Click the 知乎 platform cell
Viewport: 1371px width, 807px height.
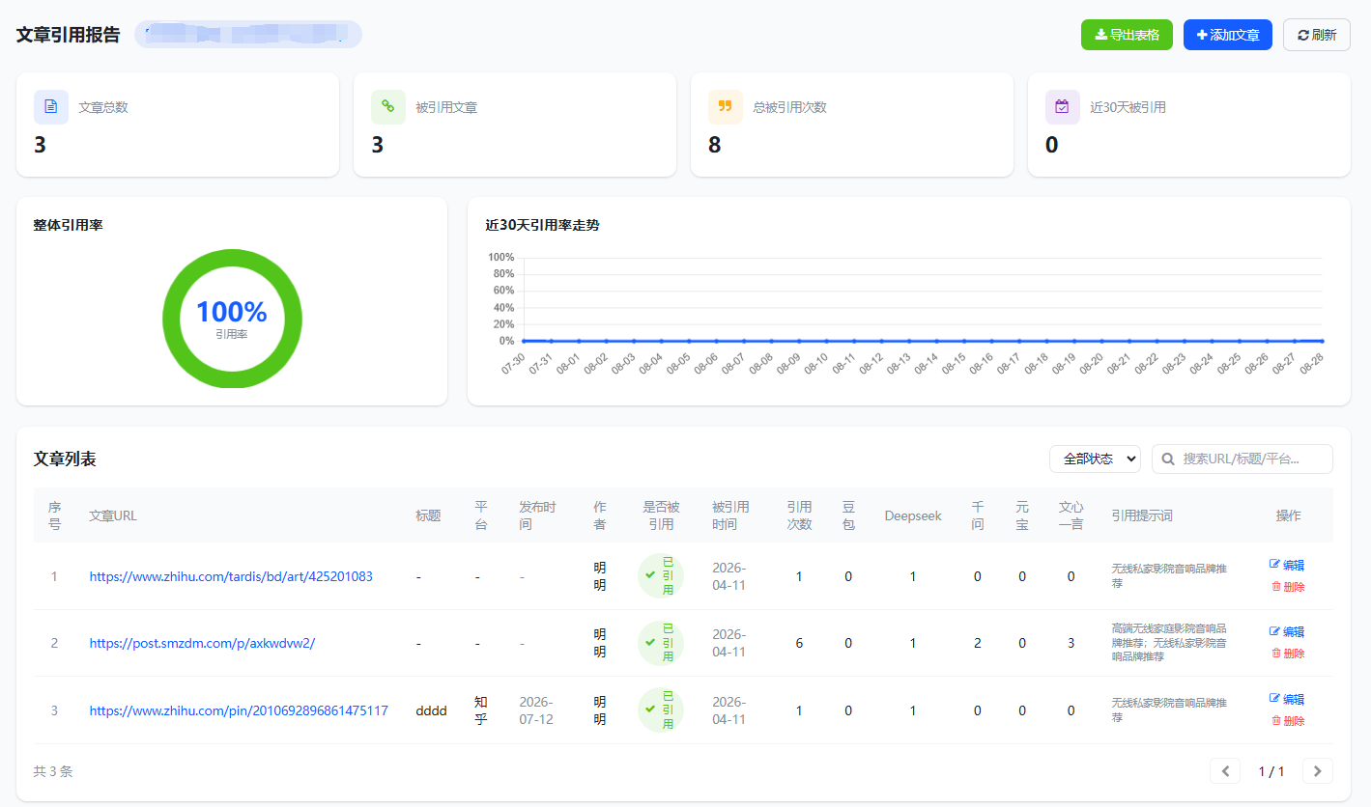pos(481,710)
